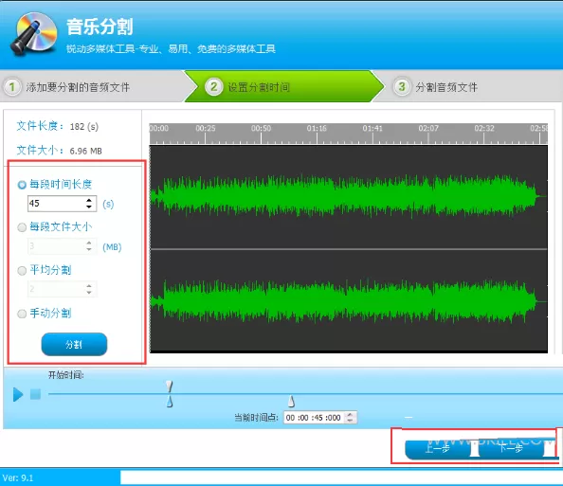
Task: Increase current time point spinner up arrow
Action: 350,415
